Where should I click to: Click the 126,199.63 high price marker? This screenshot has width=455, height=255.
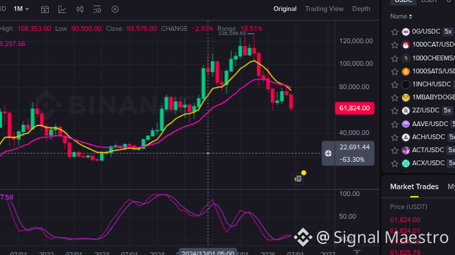pos(232,34)
